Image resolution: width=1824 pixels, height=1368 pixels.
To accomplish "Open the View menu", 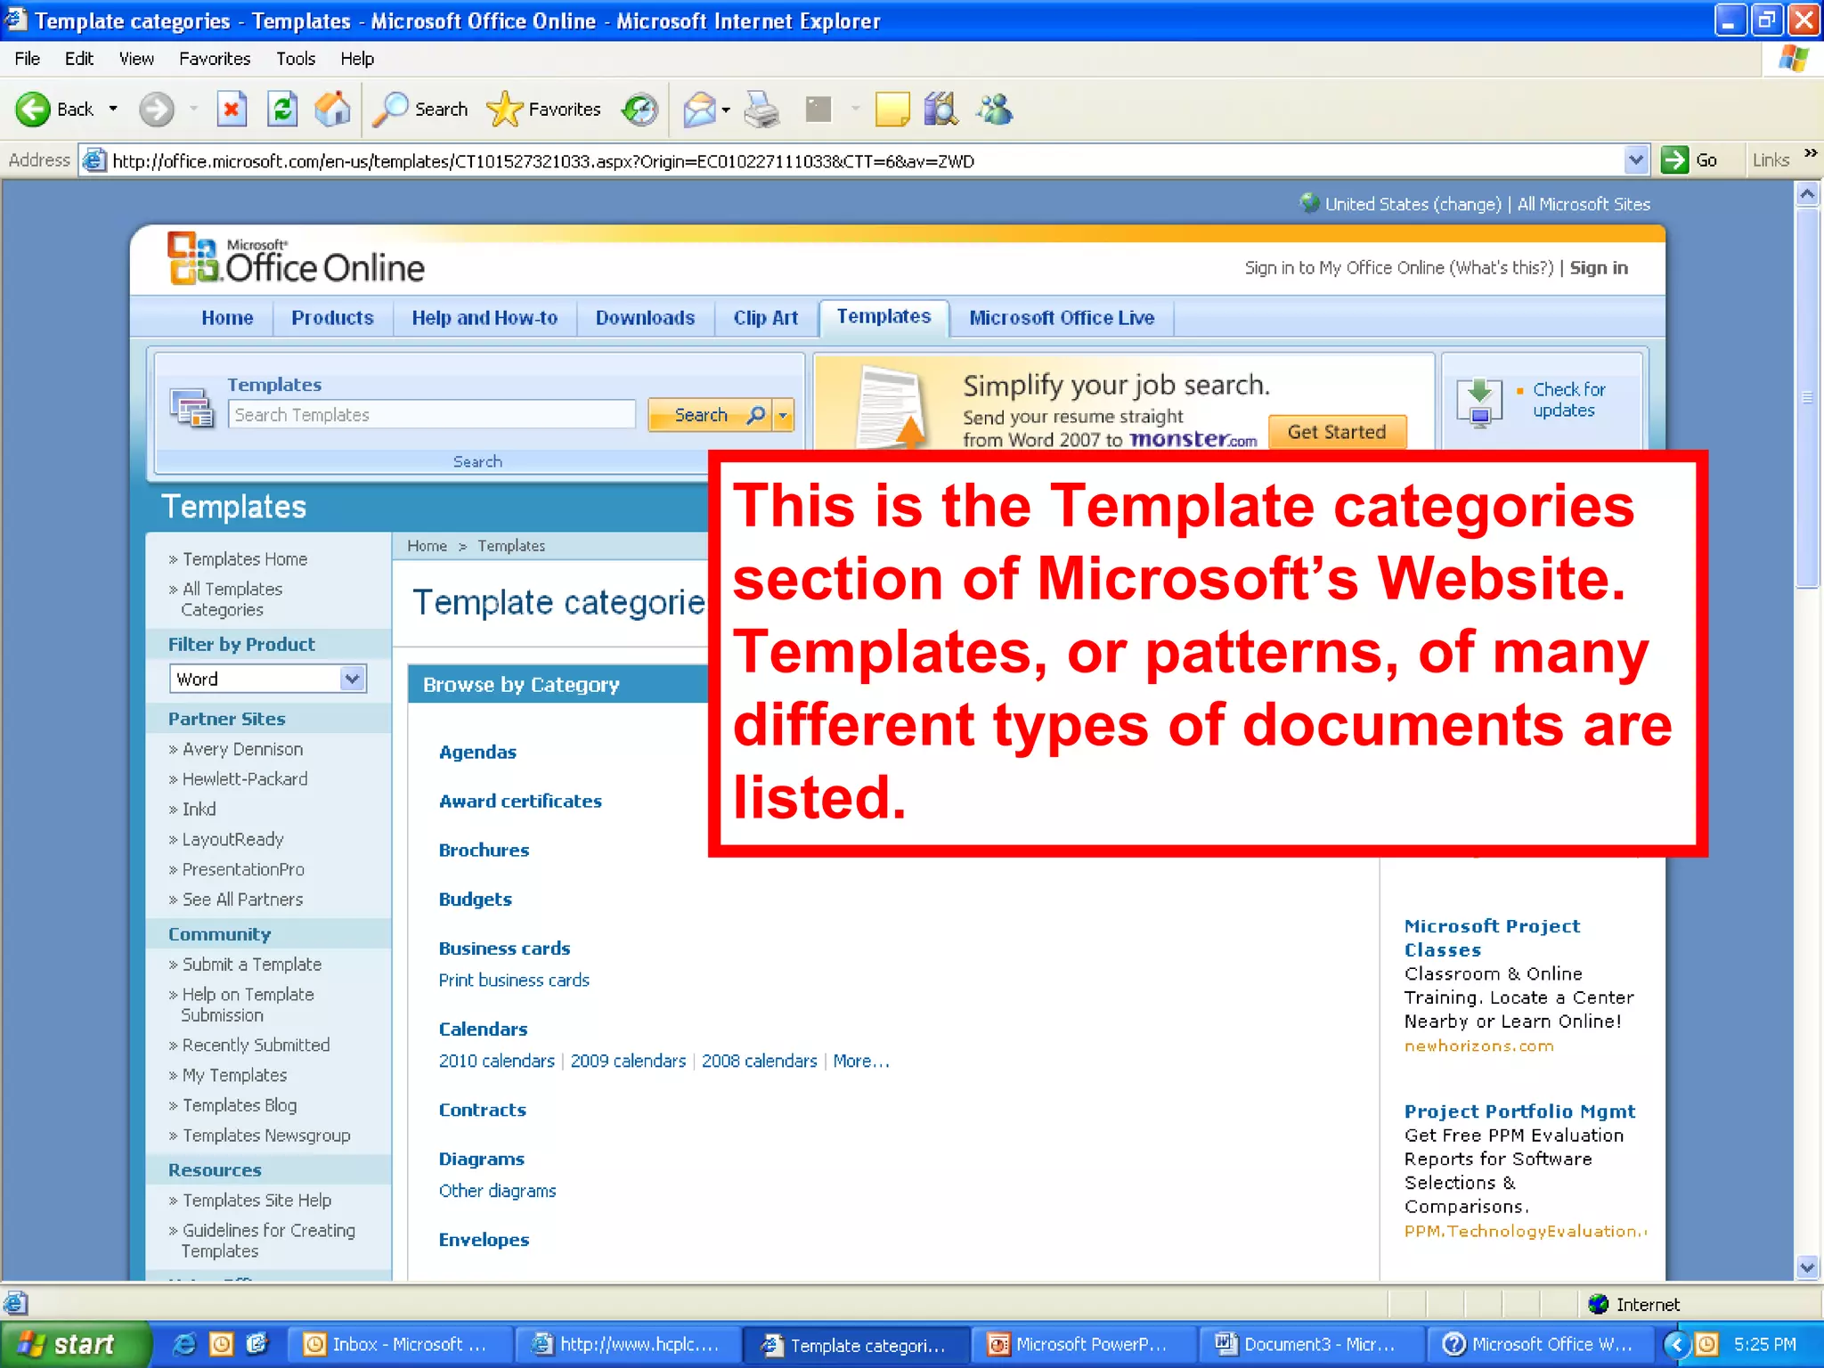I will click(x=136, y=59).
